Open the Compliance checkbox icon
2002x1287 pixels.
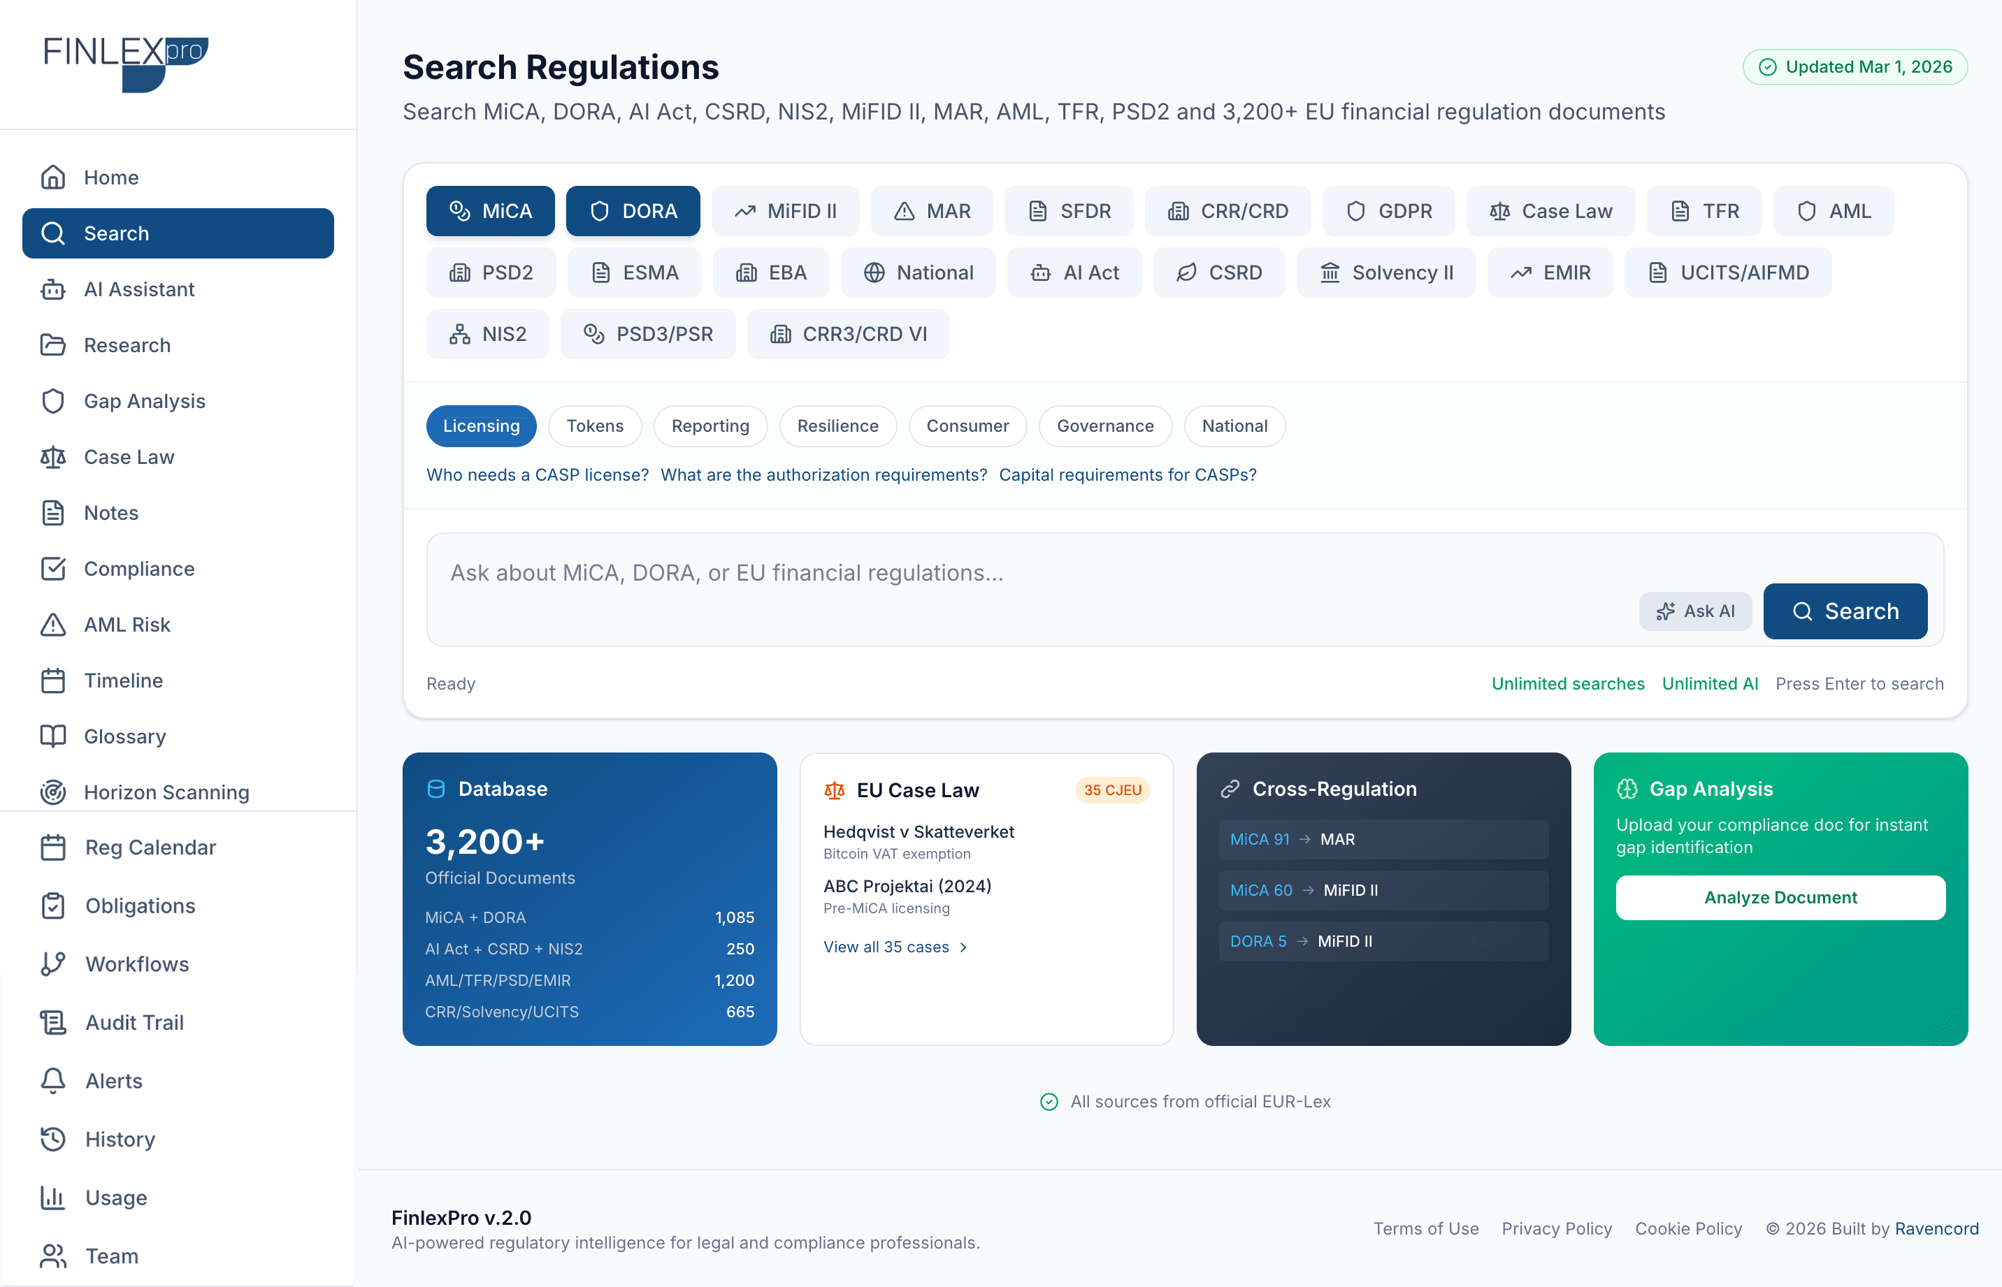52,569
